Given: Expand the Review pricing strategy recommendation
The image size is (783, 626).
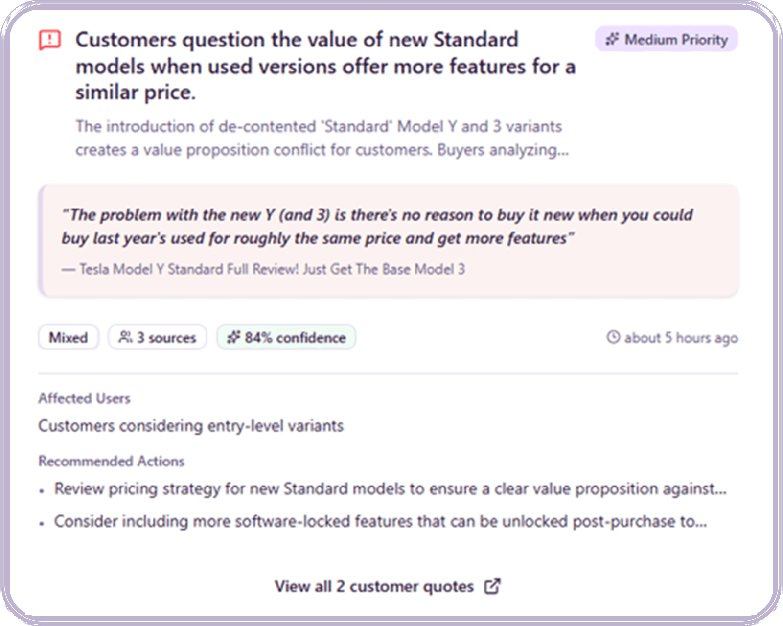Looking at the screenshot, I should (390, 488).
